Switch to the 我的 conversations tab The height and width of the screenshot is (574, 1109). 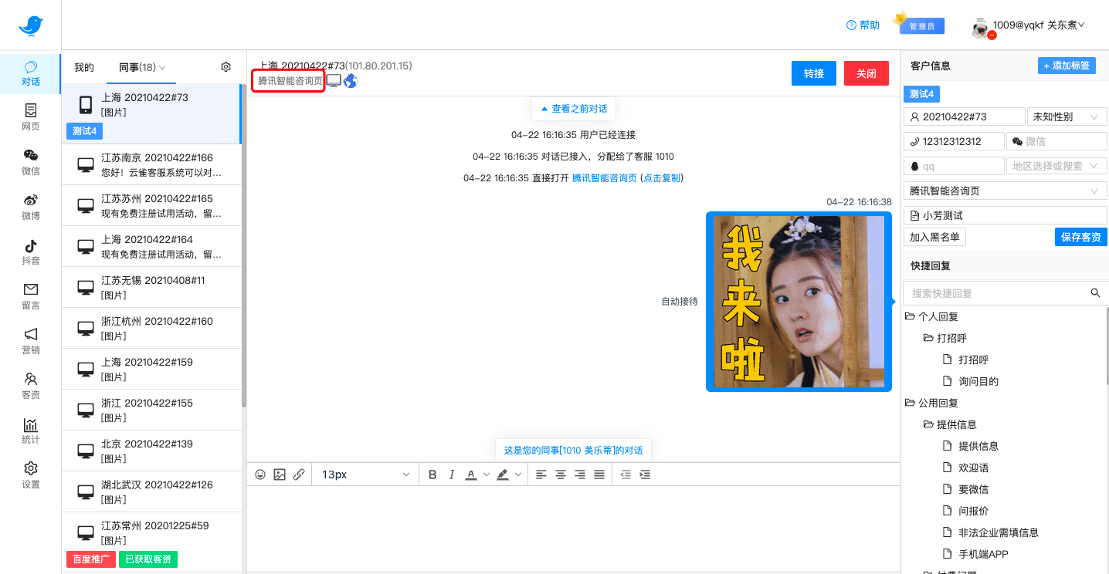(x=83, y=67)
